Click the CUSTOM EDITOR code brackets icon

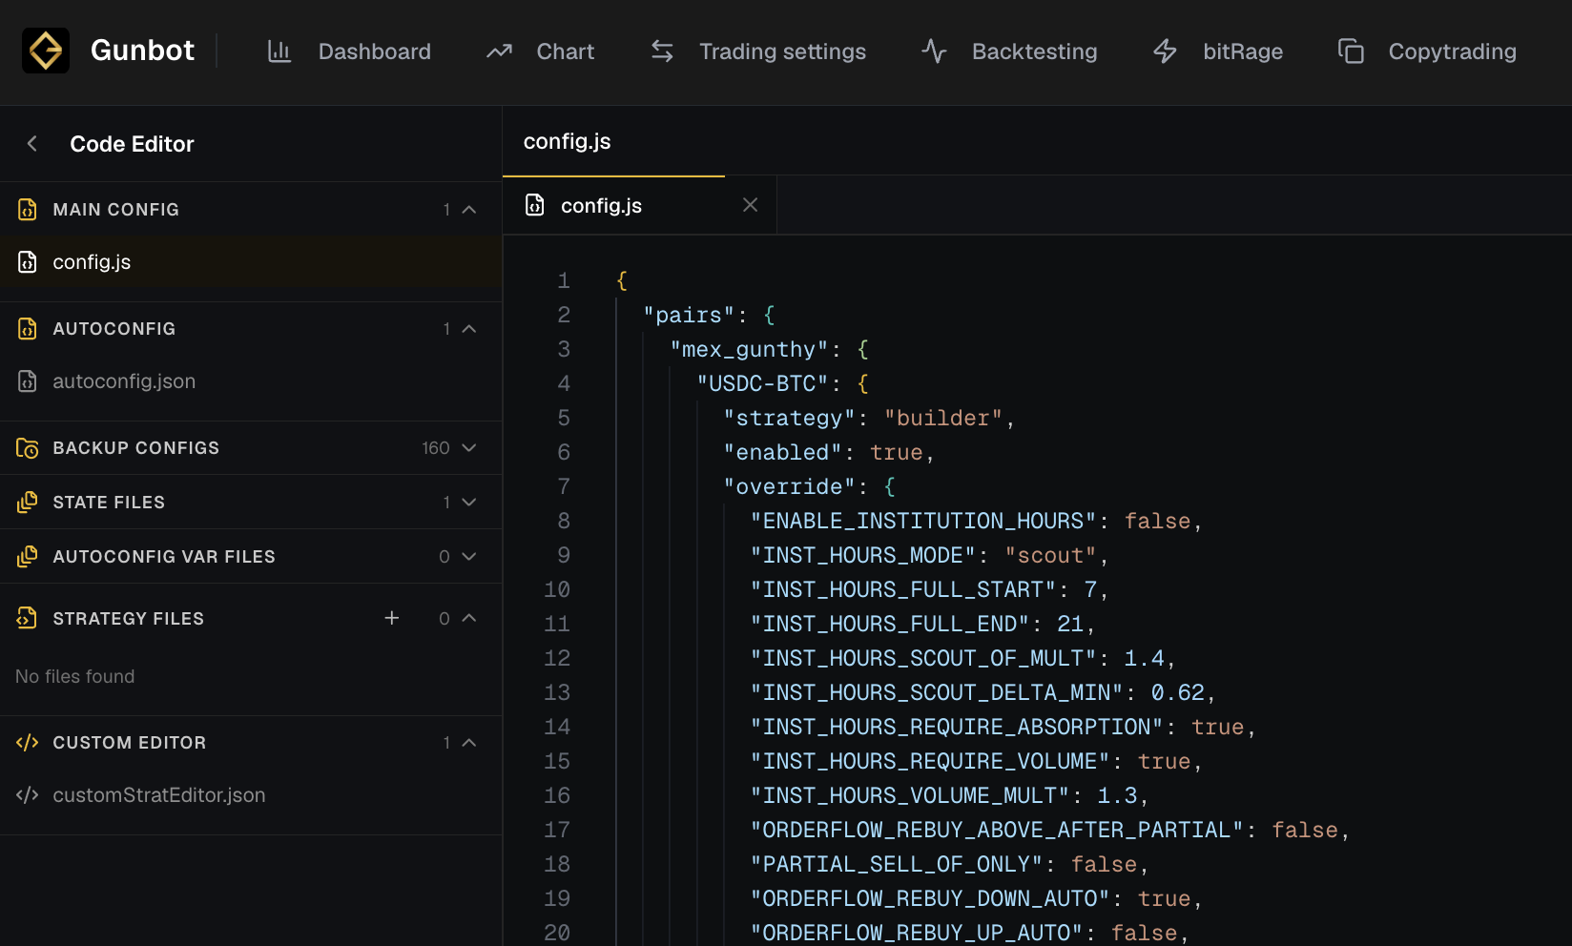(28, 742)
